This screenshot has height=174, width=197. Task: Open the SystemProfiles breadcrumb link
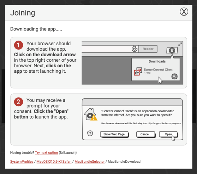click(x=22, y=161)
